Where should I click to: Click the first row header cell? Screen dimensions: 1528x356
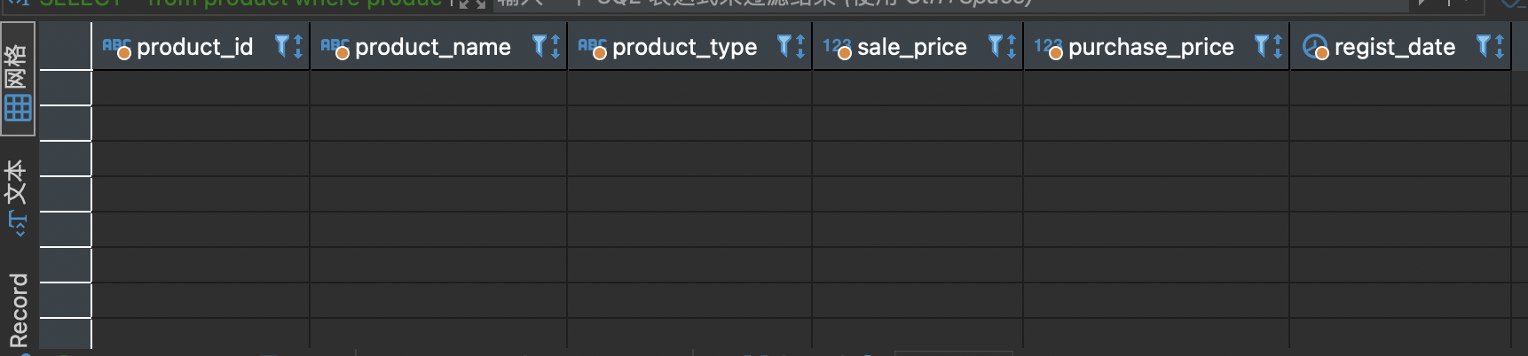coord(66,88)
